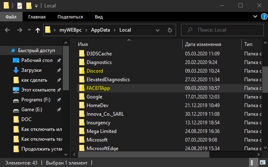Click the horizontal scrollbar right arrow
This screenshot has height=167, width=268.
pyautogui.click(x=259, y=155)
